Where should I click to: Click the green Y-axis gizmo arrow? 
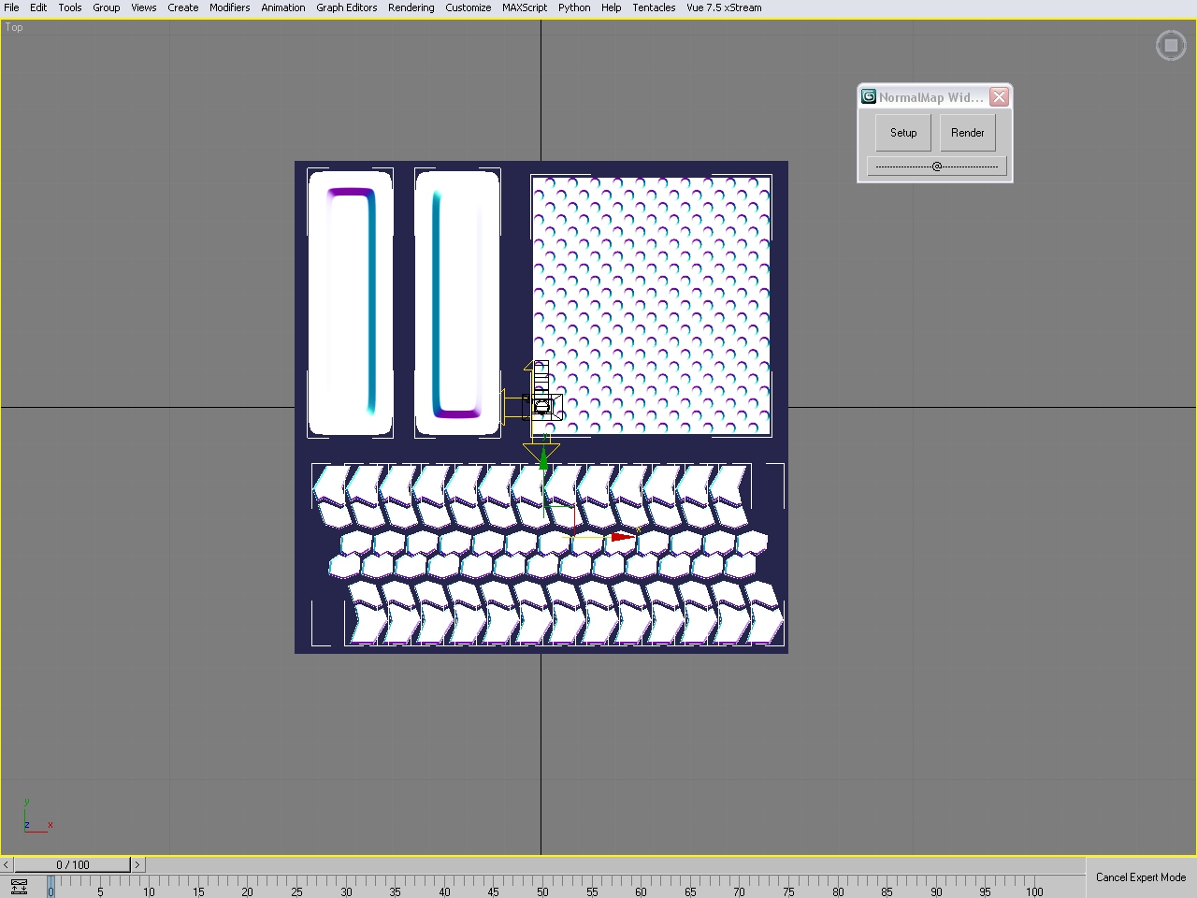(543, 458)
